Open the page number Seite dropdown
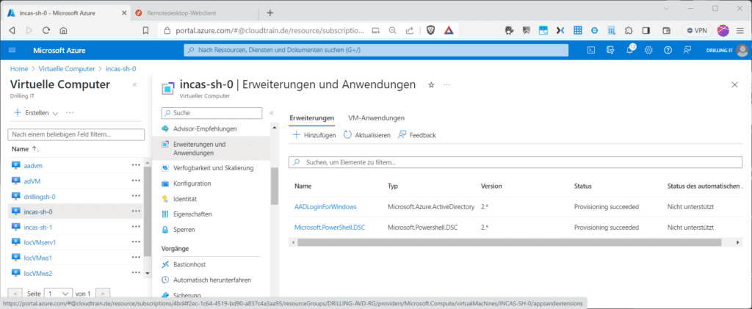Image resolution: width=752 pixels, height=309 pixels. [58, 293]
